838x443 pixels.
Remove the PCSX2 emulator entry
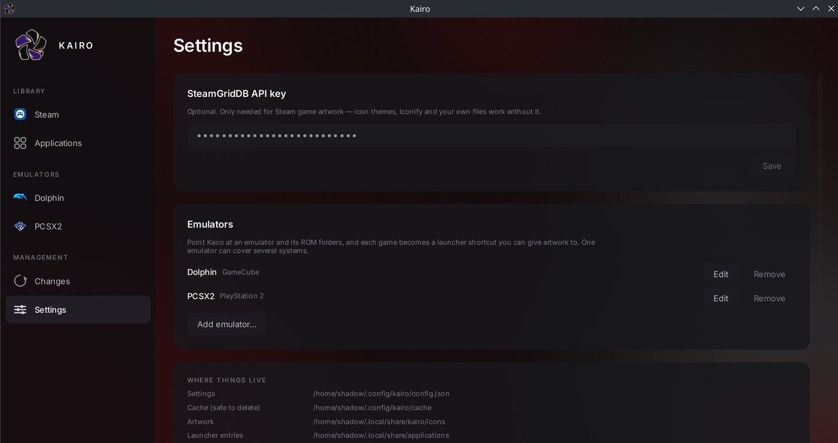[769, 298]
